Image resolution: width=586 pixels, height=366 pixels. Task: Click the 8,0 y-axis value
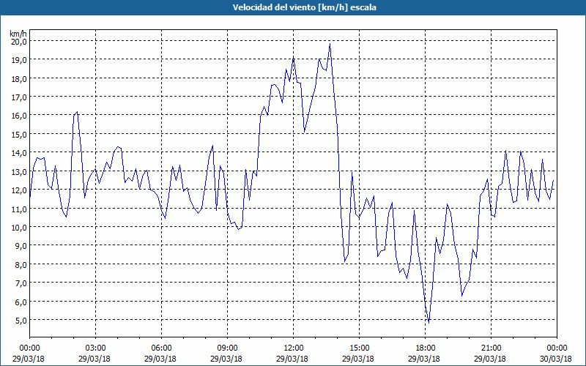click(21, 264)
